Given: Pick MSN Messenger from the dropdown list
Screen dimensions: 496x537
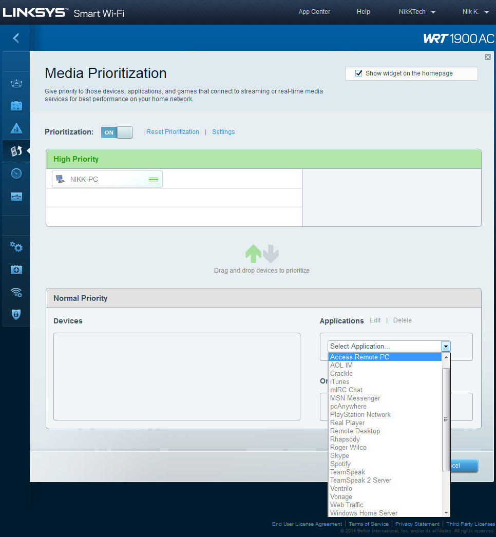Looking at the screenshot, I should point(385,398).
